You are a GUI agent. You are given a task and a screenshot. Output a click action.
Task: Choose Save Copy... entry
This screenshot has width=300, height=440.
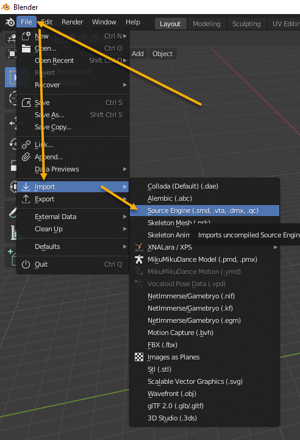click(73, 127)
